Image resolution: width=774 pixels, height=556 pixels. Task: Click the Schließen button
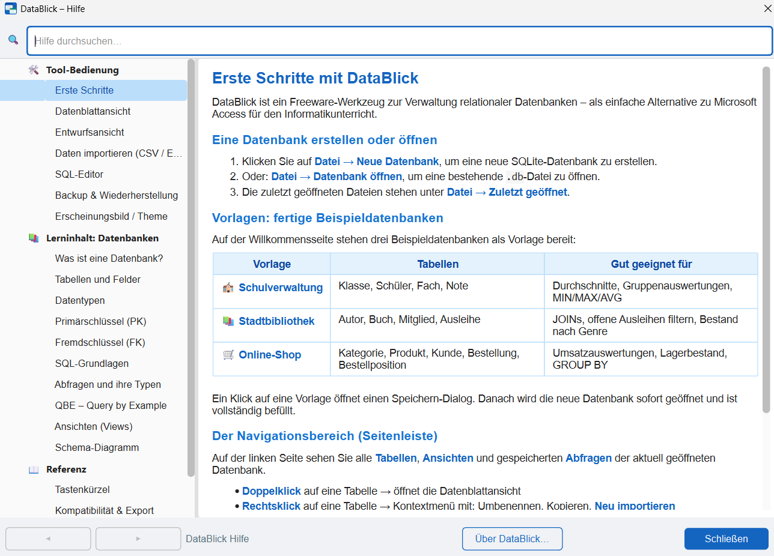point(726,539)
